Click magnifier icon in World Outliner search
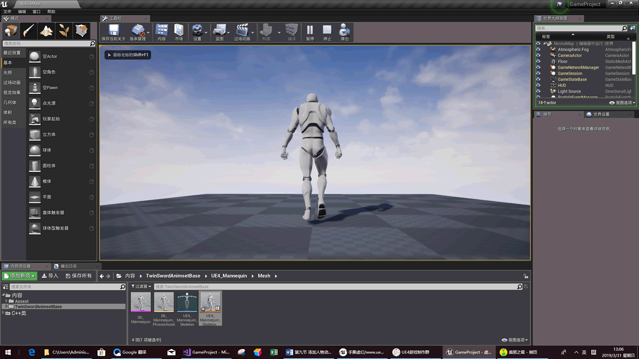The width and height of the screenshot is (639, 359). pyautogui.click(x=625, y=28)
